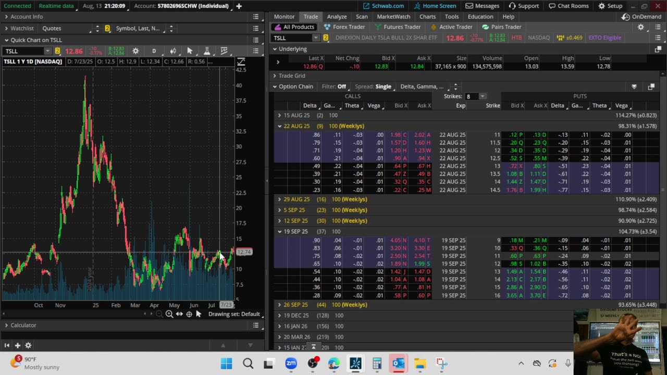Open File Explorer from the taskbar

click(420, 364)
